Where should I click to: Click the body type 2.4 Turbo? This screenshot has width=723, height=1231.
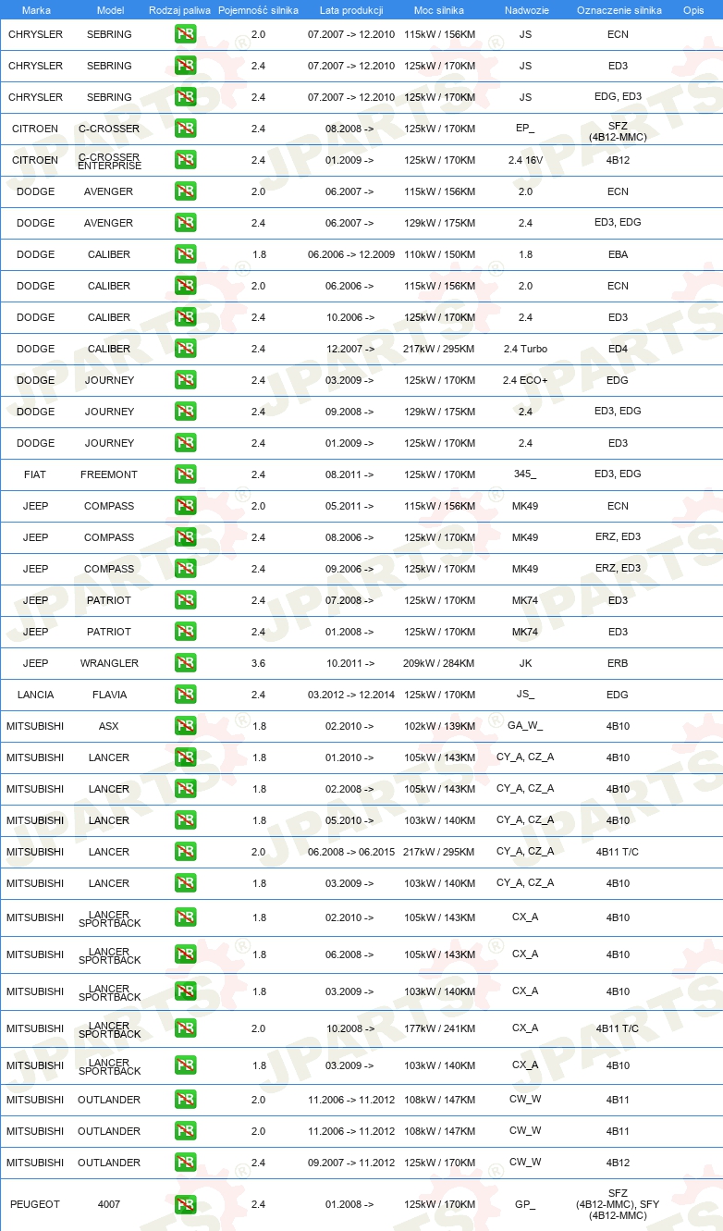pos(525,349)
